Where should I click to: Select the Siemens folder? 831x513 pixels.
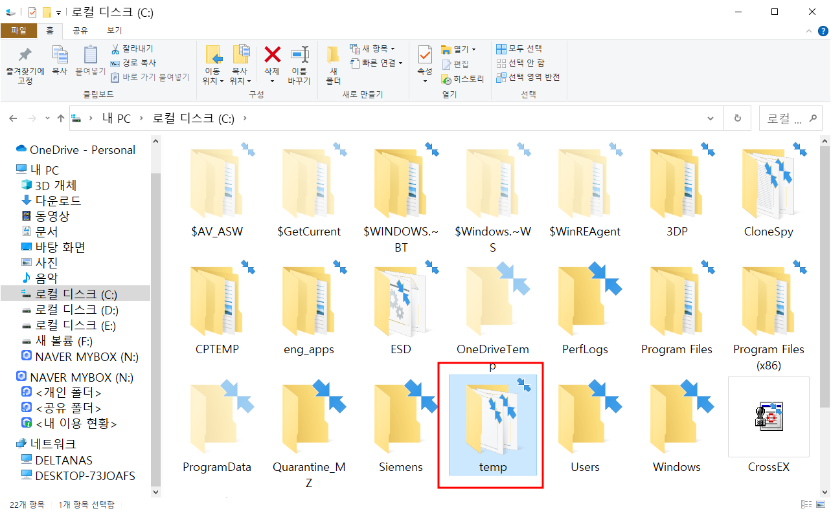401,426
